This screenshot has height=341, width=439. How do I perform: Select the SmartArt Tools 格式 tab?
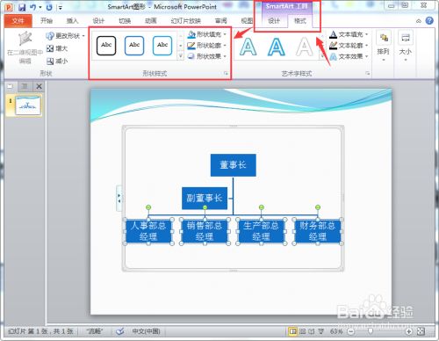300,21
